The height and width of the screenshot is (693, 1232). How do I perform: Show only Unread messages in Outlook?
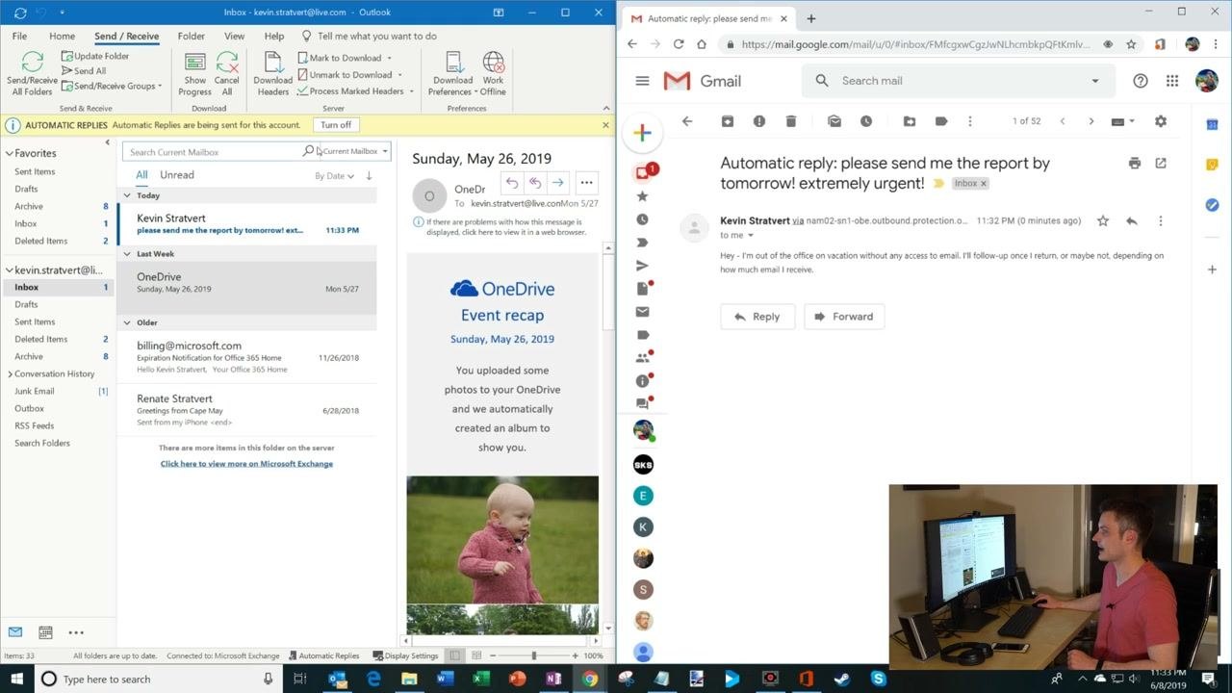coord(176,175)
